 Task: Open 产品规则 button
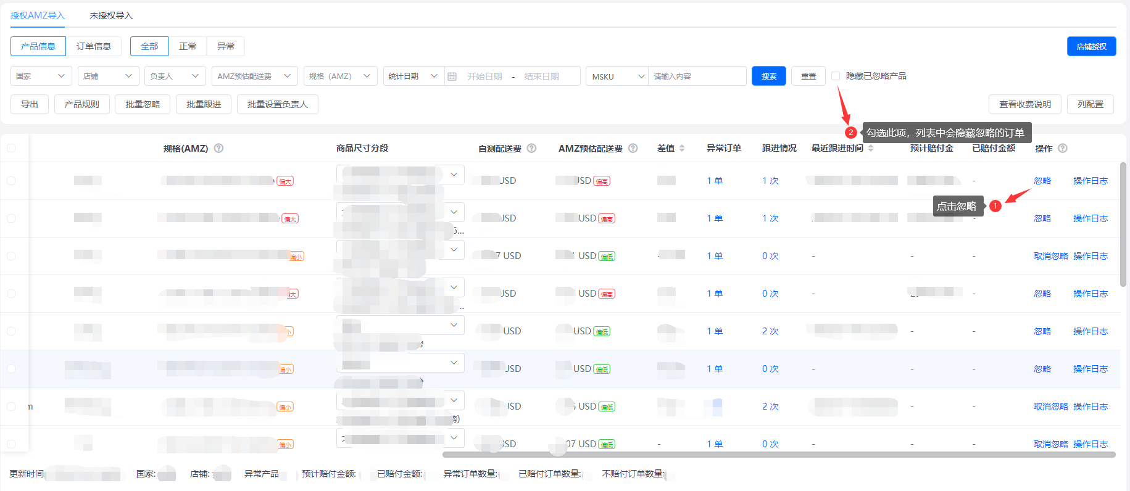[82, 104]
